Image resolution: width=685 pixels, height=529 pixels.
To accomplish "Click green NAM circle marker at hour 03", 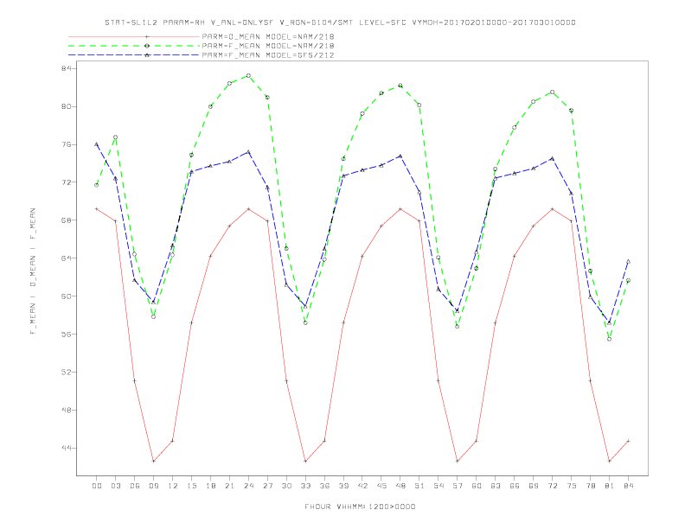I will 115,137.
